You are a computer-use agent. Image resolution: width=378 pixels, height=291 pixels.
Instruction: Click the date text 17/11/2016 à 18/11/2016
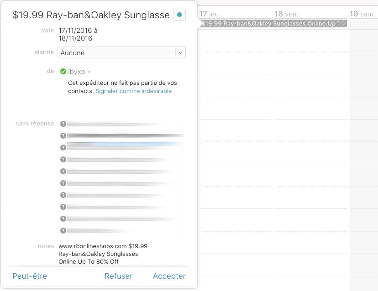coord(78,34)
